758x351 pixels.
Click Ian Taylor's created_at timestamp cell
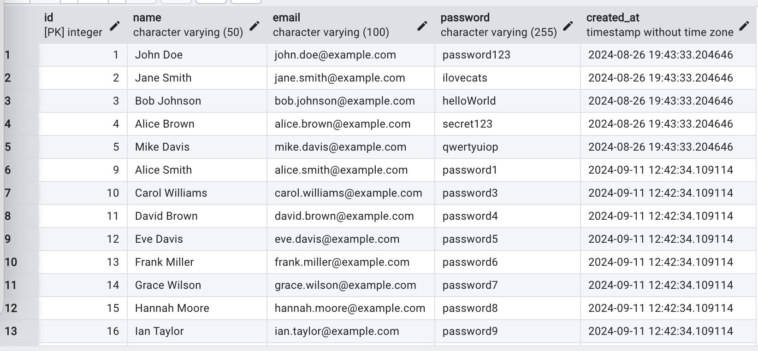(x=660, y=332)
